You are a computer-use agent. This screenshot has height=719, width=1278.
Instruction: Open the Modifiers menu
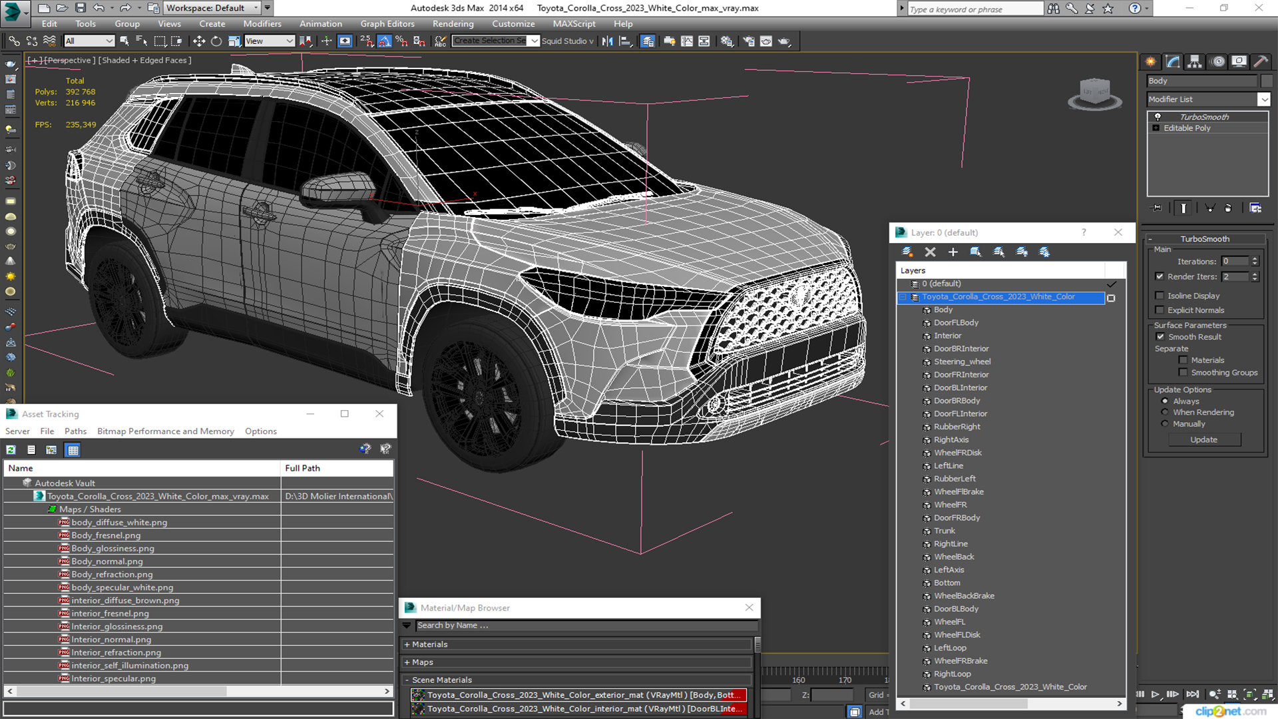262,24
